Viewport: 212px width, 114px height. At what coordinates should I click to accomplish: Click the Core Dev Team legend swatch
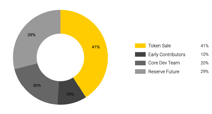pyautogui.click(x=140, y=63)
